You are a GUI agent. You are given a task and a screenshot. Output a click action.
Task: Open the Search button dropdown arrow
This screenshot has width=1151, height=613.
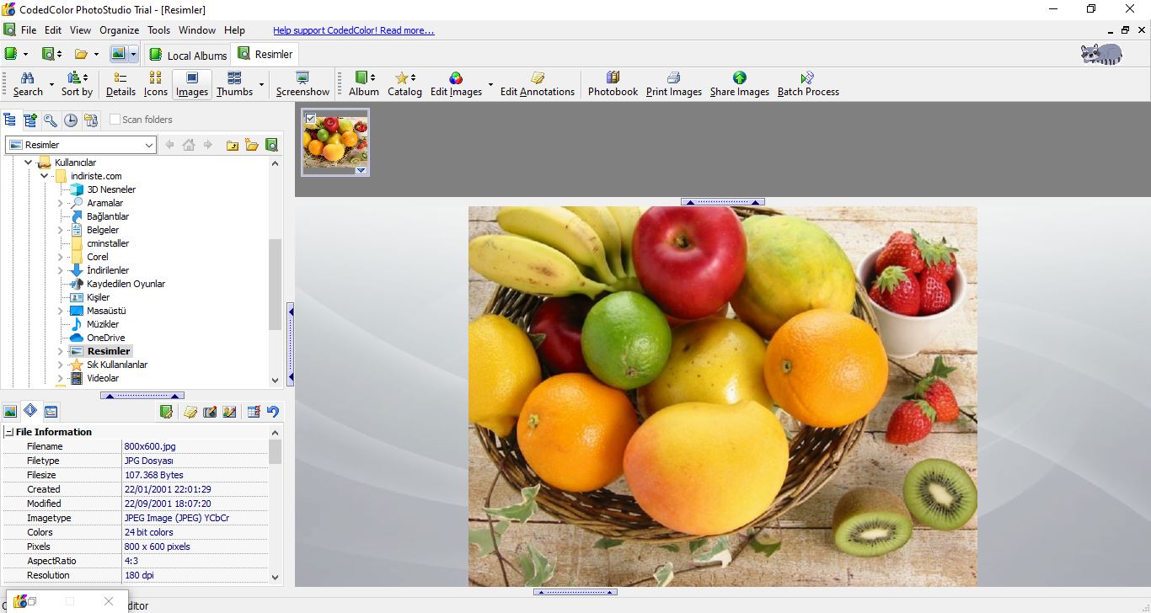point(51,84)
